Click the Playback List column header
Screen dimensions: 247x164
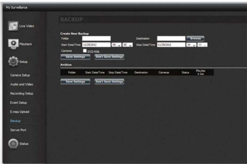pyautogui.click(x=201, y=72)
